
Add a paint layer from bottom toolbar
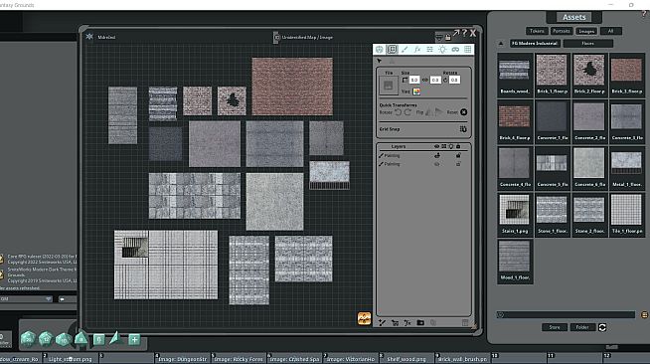click(x=383, y=322)
